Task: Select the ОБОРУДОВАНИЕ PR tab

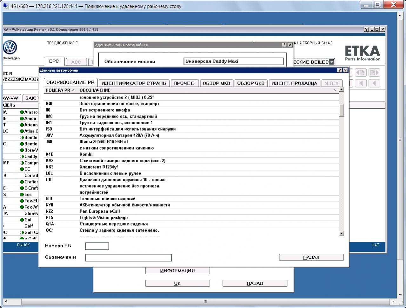Action: [x=70, y=82]
